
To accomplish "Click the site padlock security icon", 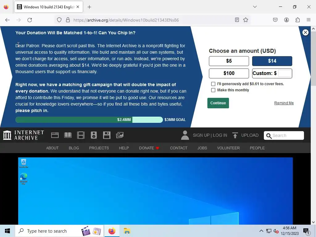I will pos(68,20).
